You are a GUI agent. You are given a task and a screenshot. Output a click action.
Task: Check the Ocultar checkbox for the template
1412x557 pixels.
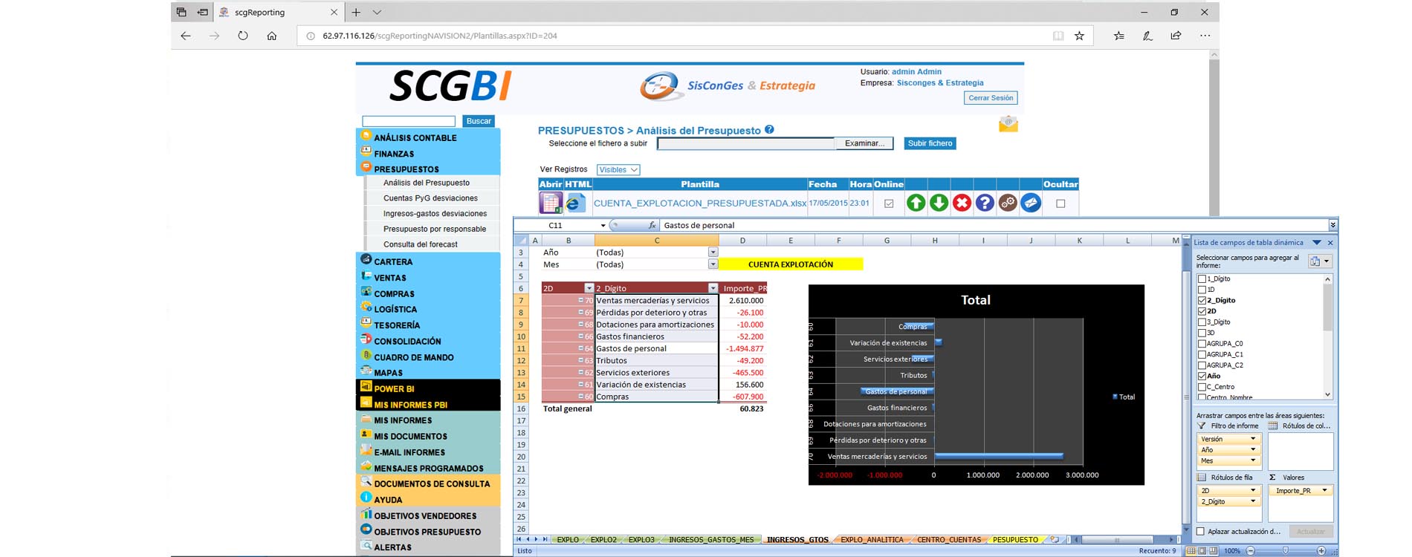(x=1060, y=203)
